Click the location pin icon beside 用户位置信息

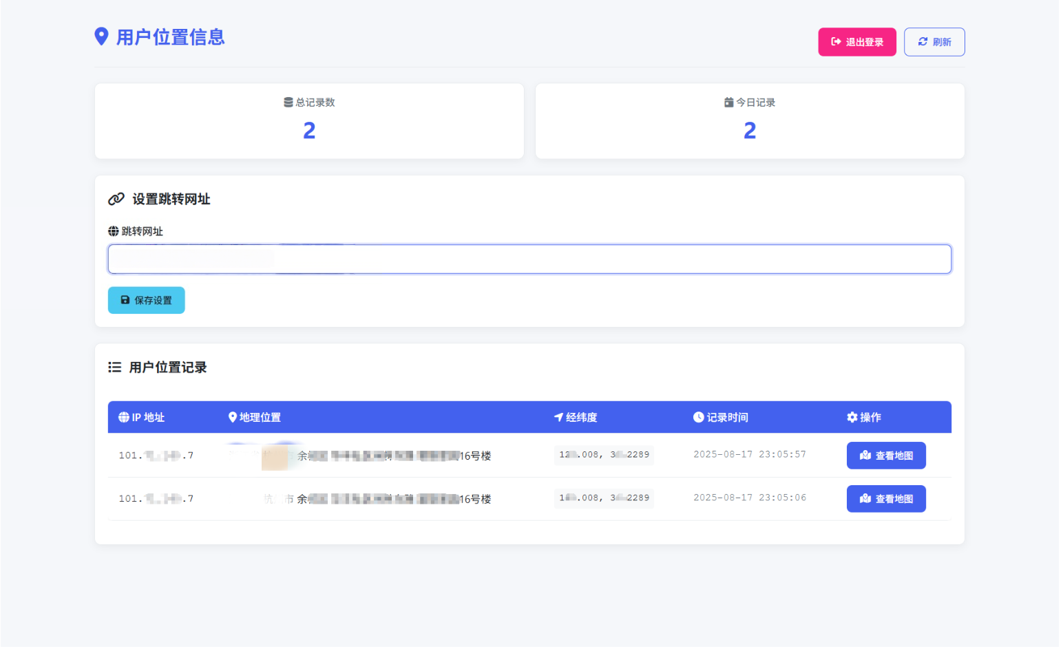pyautogui.click(x=101, y=37)
